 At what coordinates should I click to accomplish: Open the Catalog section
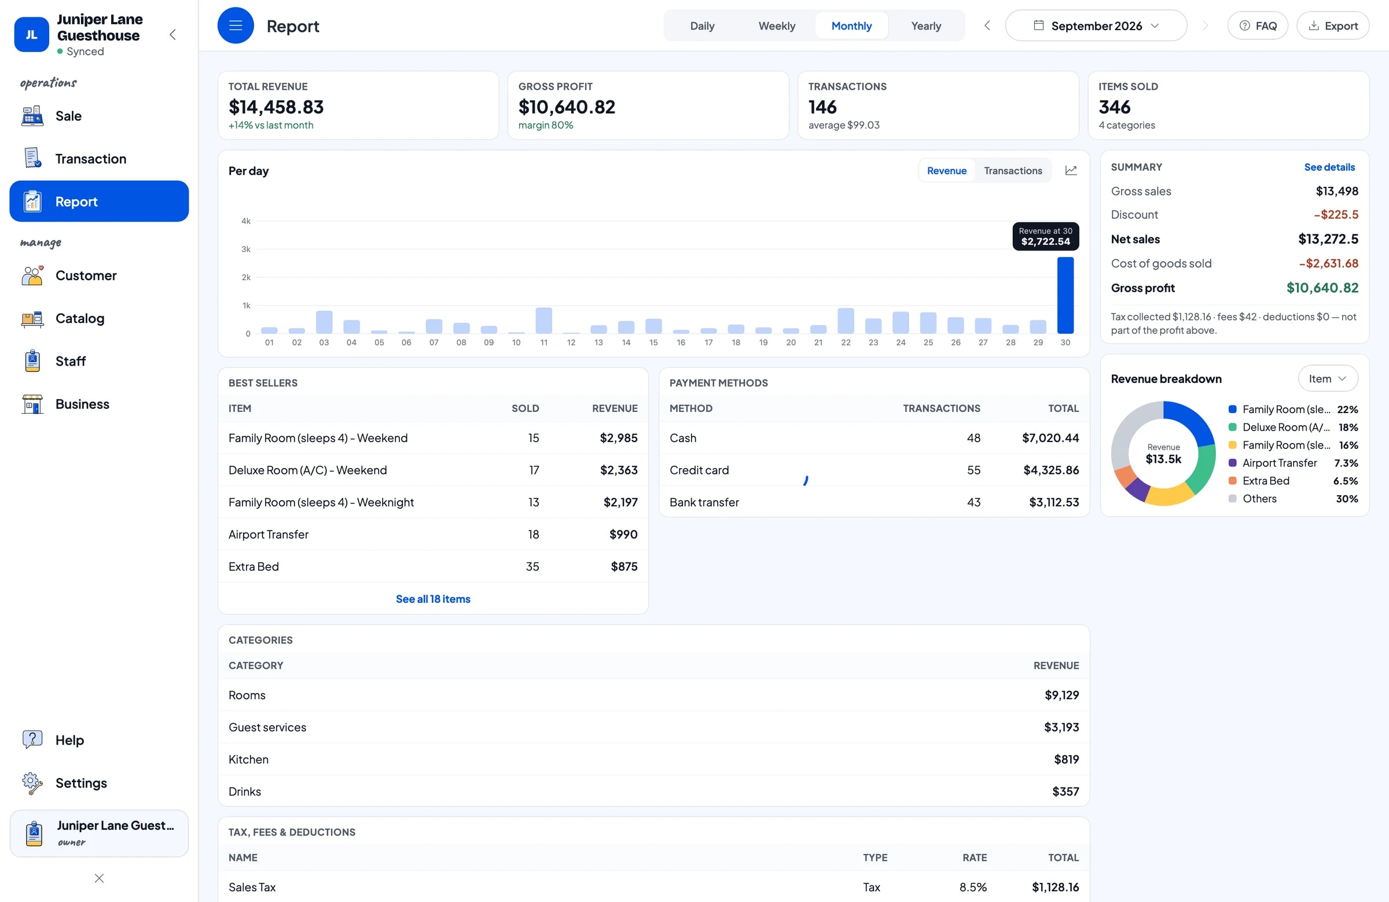[99, 318]
